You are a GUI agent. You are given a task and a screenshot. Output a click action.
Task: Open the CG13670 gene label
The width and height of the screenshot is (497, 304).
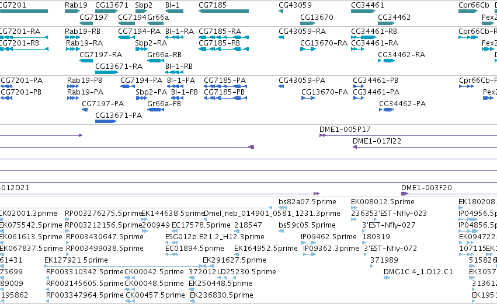pos(317,17)
